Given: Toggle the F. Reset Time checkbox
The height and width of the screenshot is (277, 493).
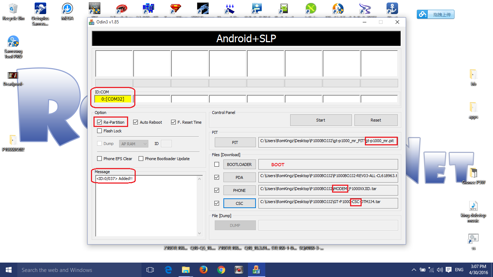Looking at the screenshot, I should point(174,122).
